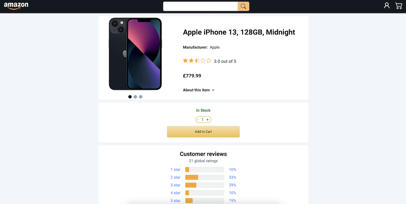Image resolution: width=406 pixels, height=204 pixels.
Task: Click the chevron beside About this item
Action: [x=213, y=90]
